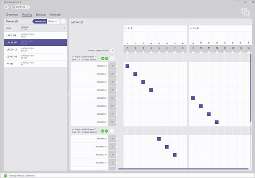Open the Network tab
Image resolution: width=255 pixels, height=178 pixels.
coord(55,15)
